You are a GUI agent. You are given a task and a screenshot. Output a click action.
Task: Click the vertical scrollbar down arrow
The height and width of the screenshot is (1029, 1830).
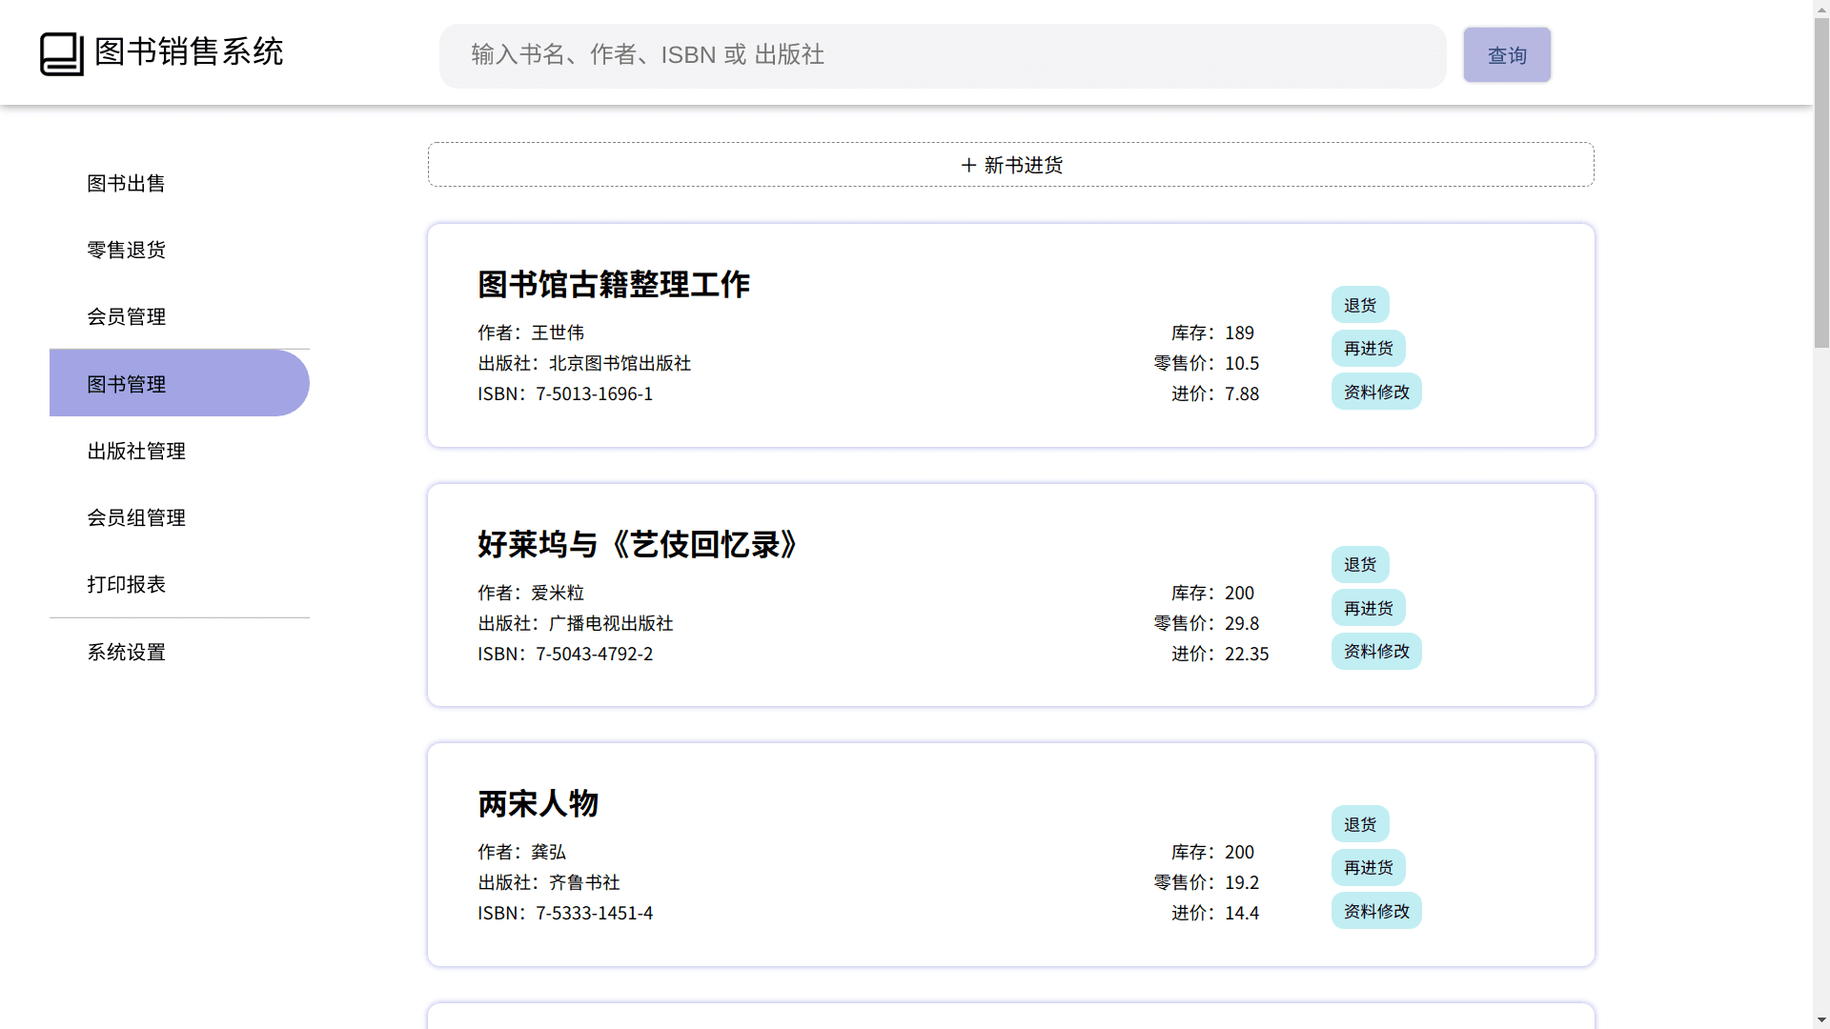(1821, 1019)
